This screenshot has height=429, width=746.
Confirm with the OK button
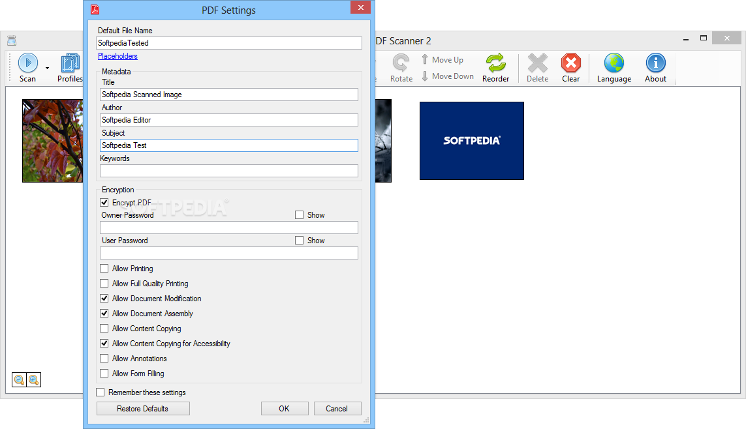pyautogui.click(x=285, y=409)
